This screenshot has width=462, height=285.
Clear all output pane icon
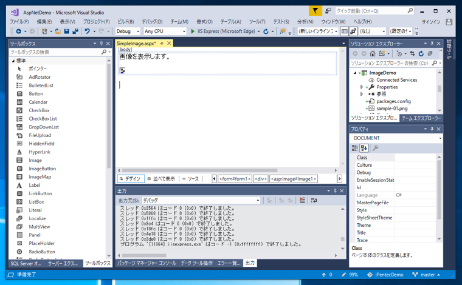(x=302, y=200)
